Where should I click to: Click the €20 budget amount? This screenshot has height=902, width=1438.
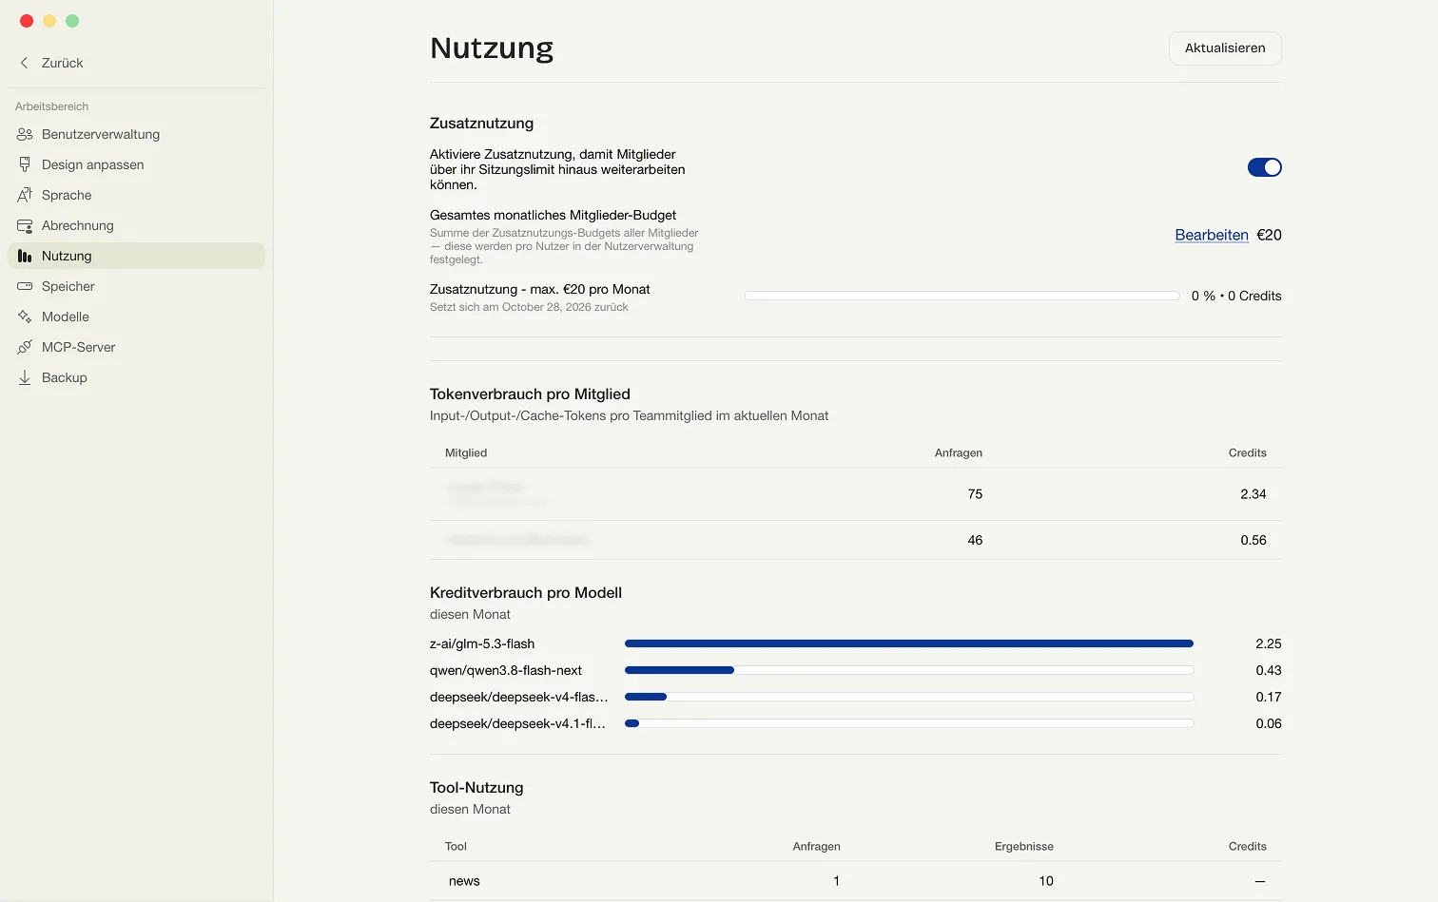click(1270, 235)
